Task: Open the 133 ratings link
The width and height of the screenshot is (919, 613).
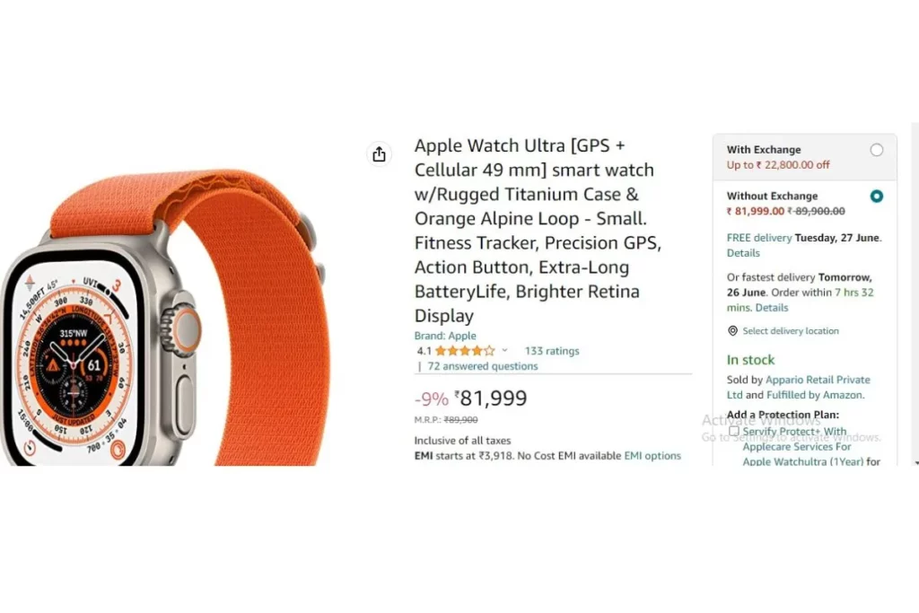Action: click(552, 351)
